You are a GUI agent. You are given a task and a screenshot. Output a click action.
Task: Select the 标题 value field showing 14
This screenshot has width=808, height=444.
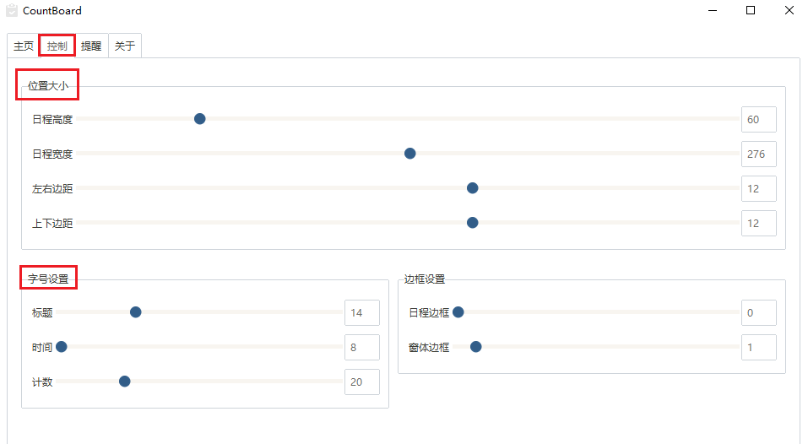click(361, 313)
